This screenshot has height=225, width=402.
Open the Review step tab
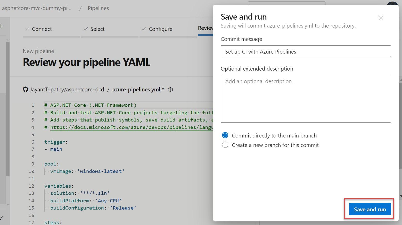click(205, 28)
